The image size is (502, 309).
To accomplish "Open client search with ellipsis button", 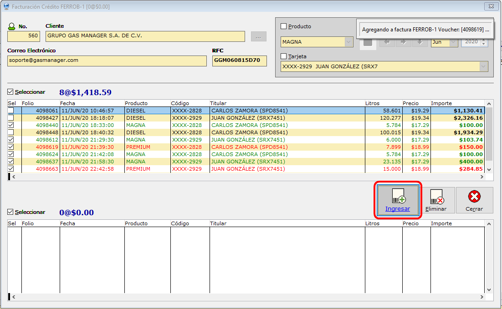I will click(x=258, y=37).
